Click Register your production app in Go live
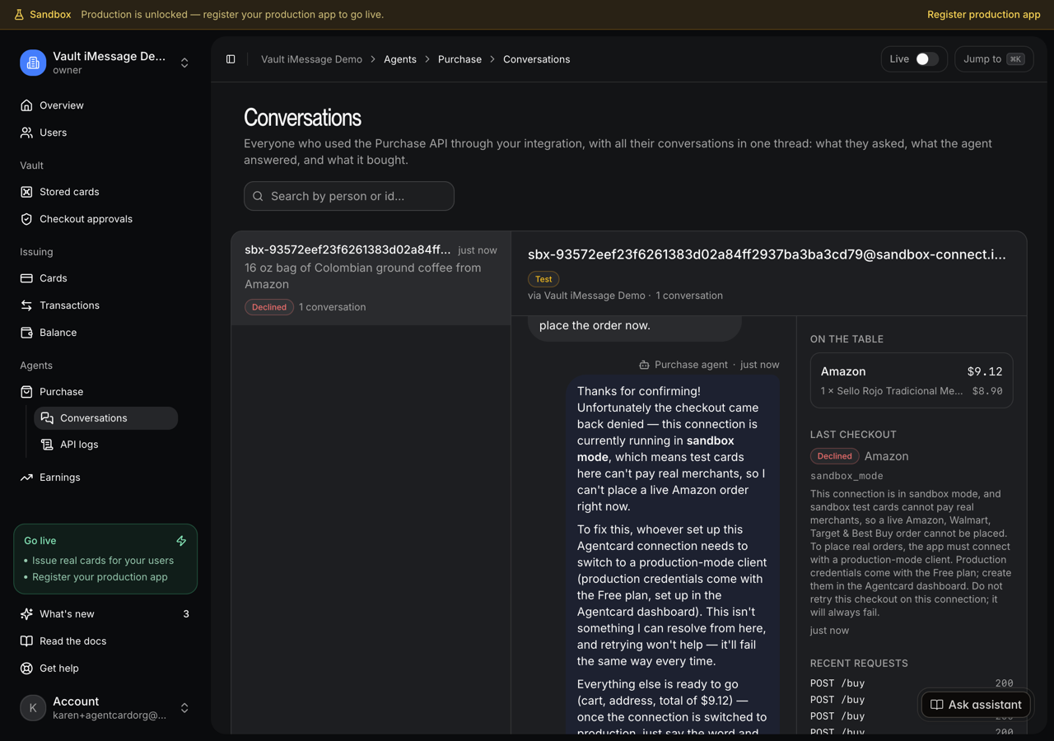 click(x=100, y=577)
